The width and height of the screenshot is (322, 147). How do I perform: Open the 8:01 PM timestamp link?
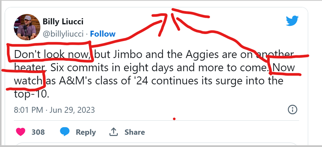[28, 110]
